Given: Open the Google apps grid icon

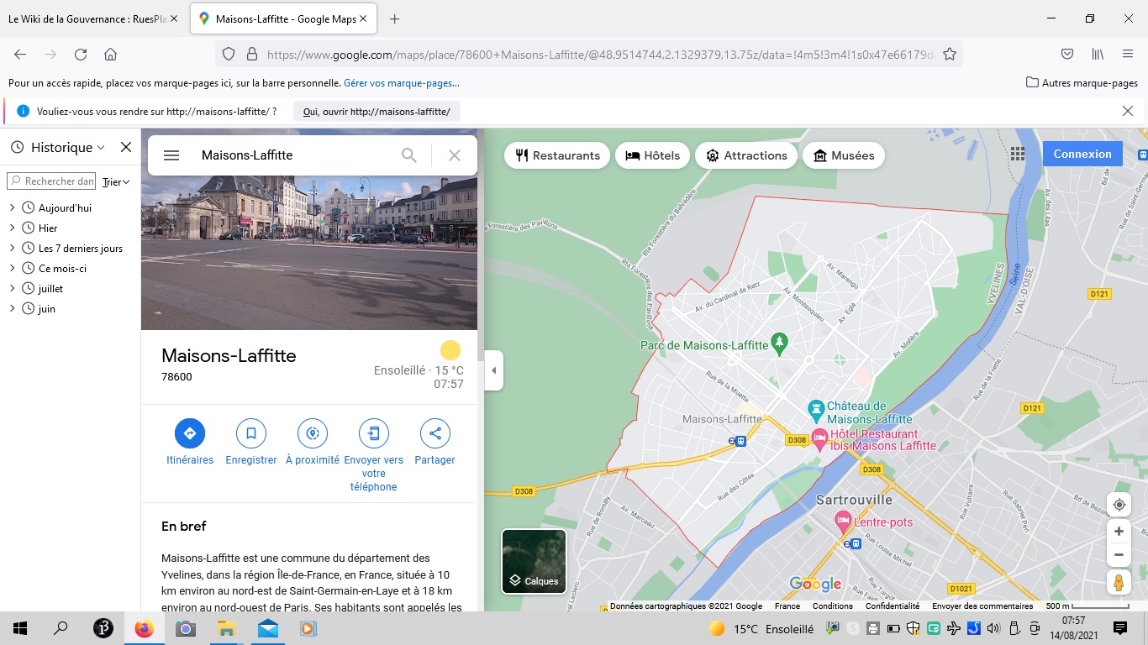Looking at the screenshot, I should pyautogui.click(x=1018, y=154).
